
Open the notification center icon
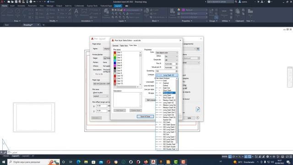(288, 162)
